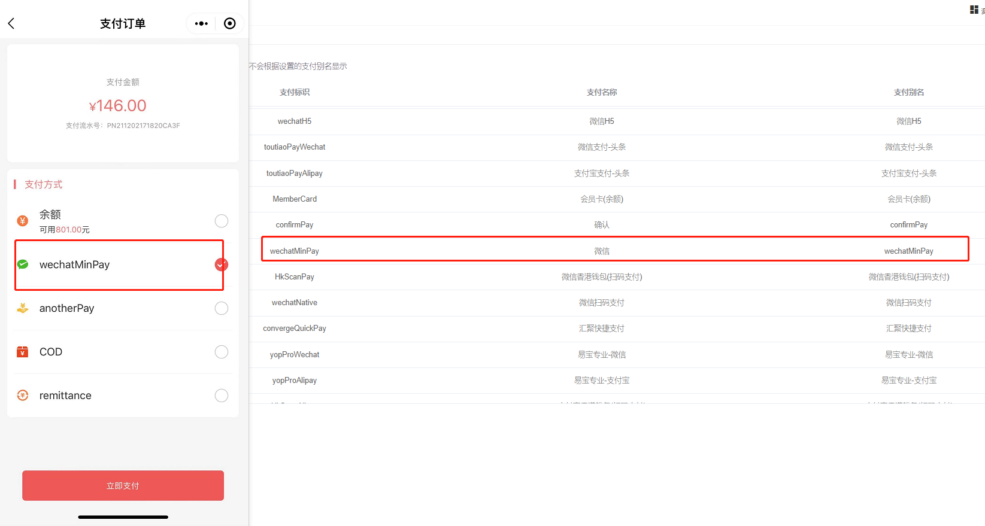Select remittance radio button
The width and height of the screenshot is (985, 526).
click(222, 396)
